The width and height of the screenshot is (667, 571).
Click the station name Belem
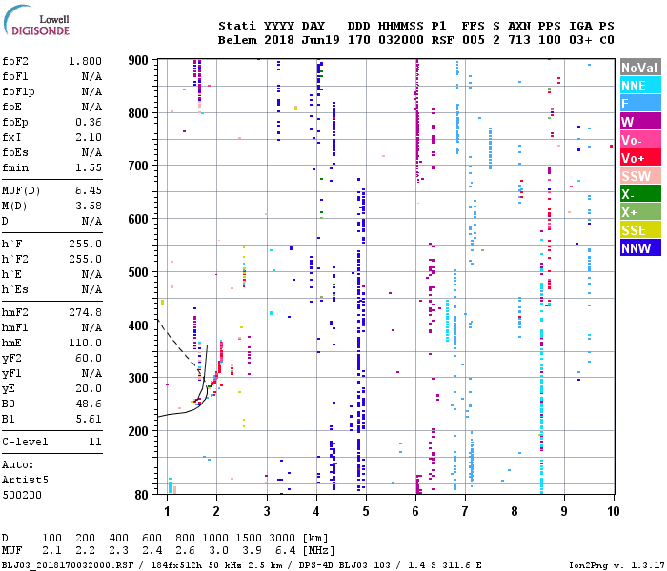pos(238,40)
